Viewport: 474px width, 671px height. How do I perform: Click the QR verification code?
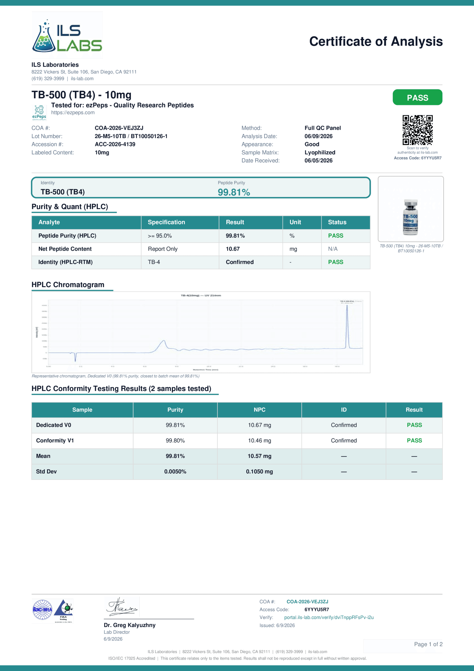[417, 130]
